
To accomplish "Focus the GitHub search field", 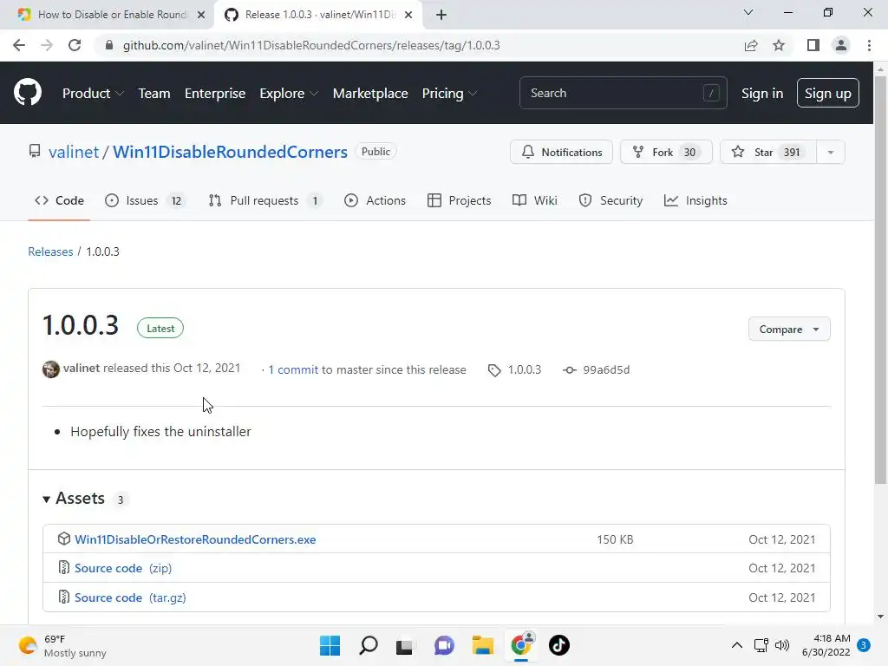I will click(623, 93).
